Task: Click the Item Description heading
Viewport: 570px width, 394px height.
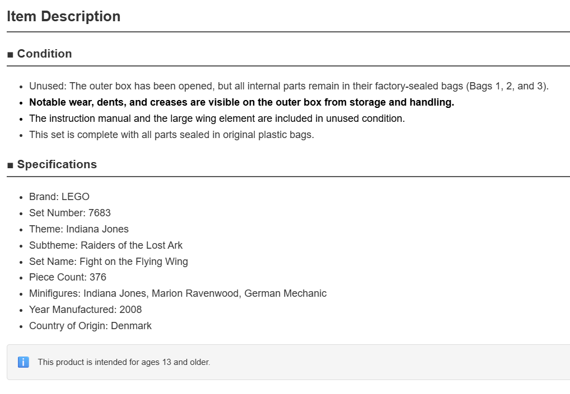Action: [x=64, y=17]
